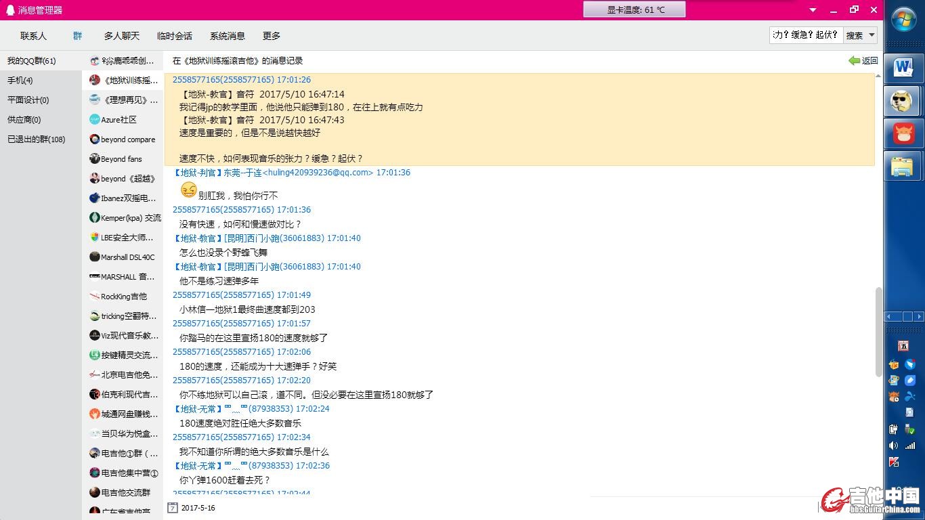925x520 pixels.
Task: Open the 电吉他①群 group avatar
Action: (x=95, y=454)
